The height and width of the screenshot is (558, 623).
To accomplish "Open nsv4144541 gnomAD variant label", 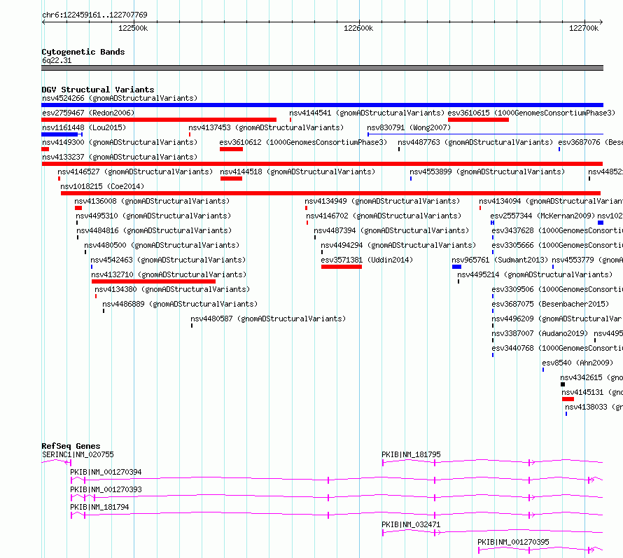I will point(367,113).
